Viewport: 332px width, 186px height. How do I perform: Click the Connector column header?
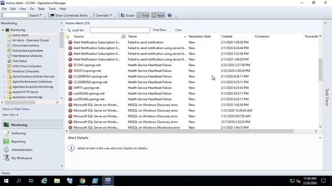pos(261,36)
